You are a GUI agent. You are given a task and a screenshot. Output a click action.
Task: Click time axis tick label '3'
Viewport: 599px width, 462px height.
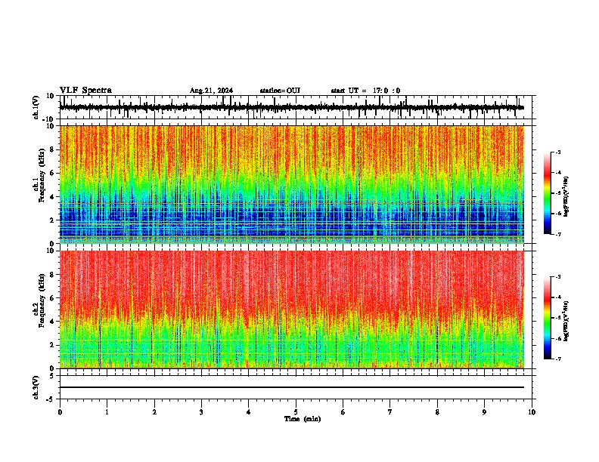point(201,412)
